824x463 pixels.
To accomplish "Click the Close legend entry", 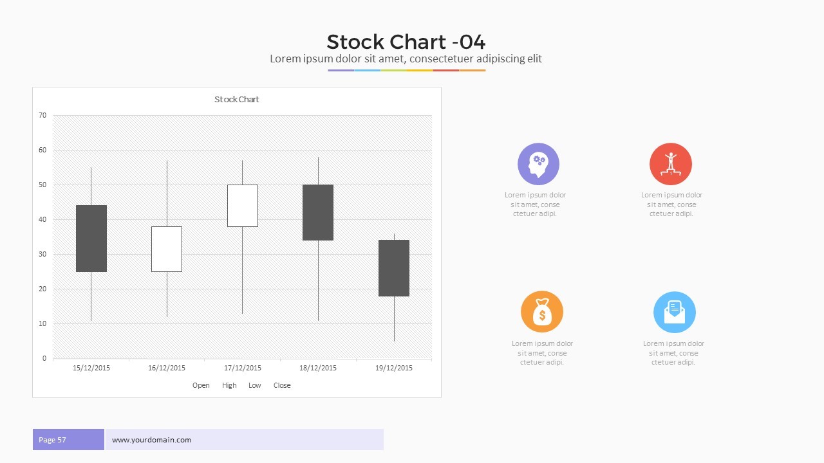I will [282, 385].
